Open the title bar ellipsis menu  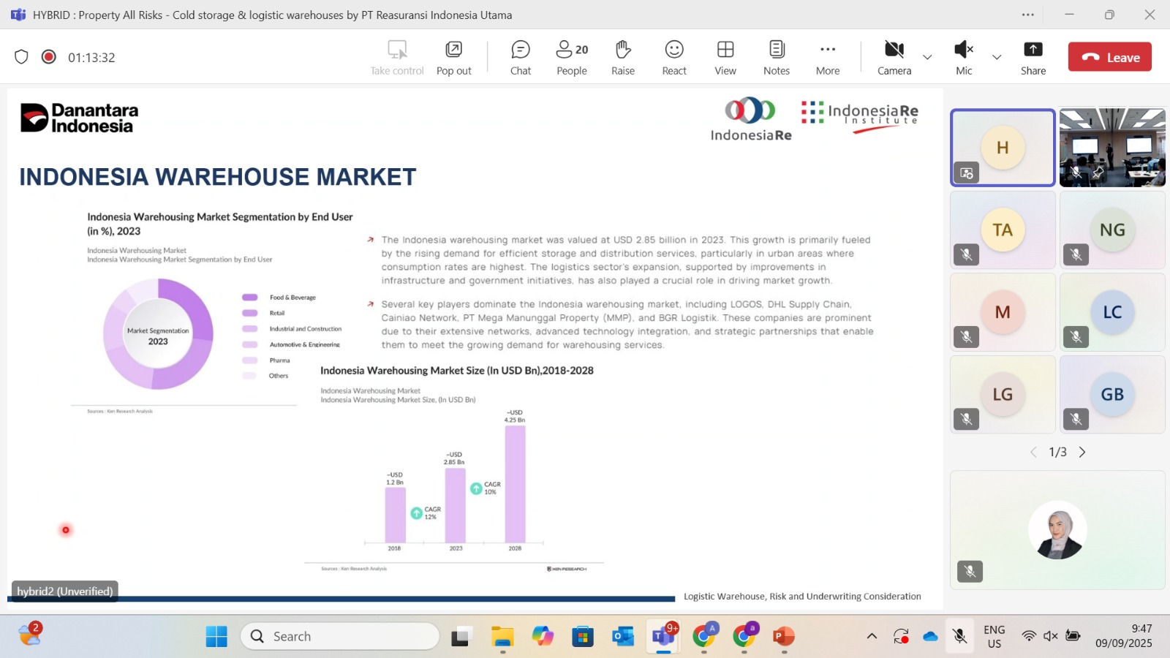coord(1028,15)
